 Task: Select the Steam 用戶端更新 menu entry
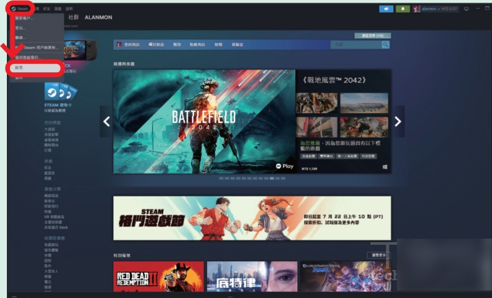pos(37,48)
